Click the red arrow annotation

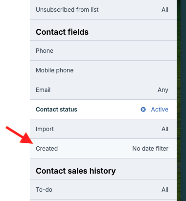point(20,135)
